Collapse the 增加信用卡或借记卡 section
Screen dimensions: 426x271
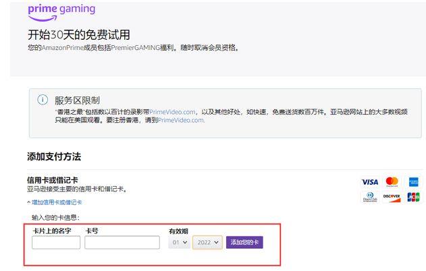coord(55,202)
